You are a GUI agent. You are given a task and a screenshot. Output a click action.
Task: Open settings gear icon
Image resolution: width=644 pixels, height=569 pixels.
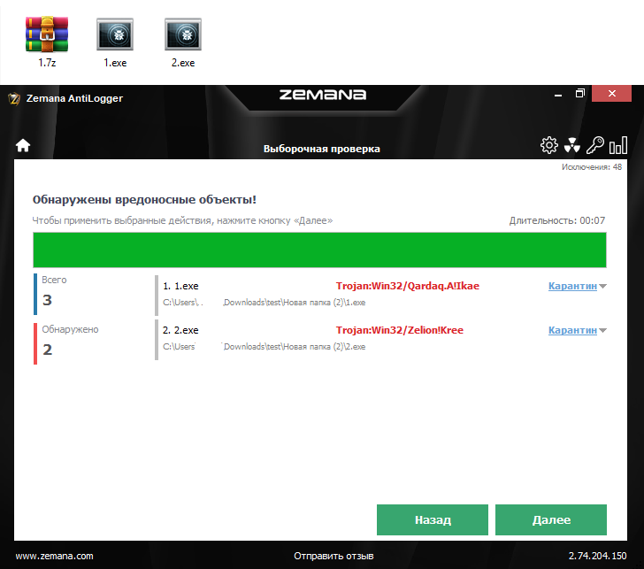coord(549,145)
